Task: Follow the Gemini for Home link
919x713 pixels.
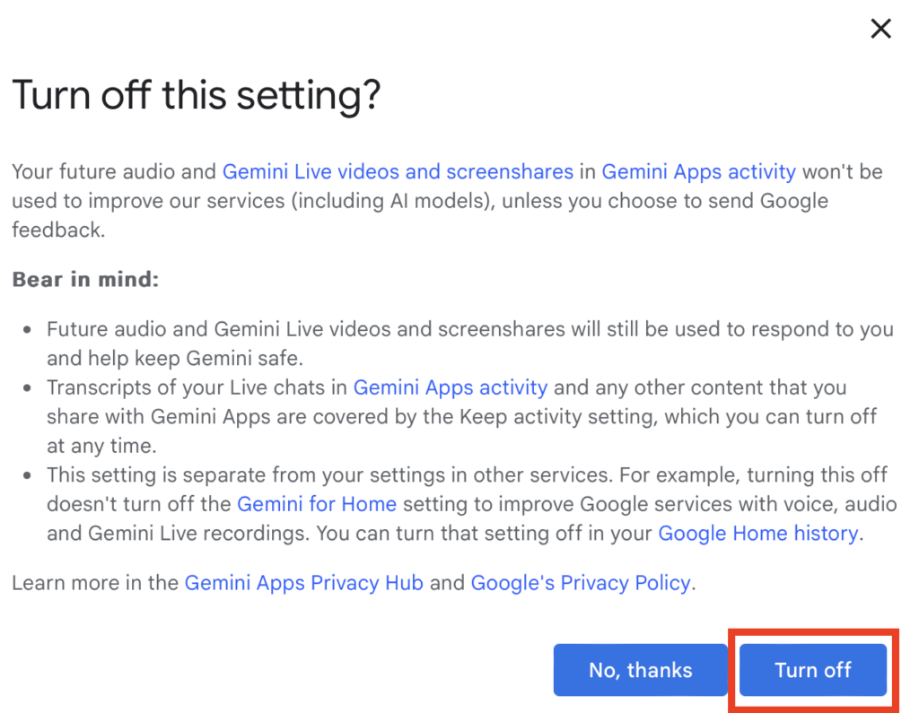Action: pos(317,504)
